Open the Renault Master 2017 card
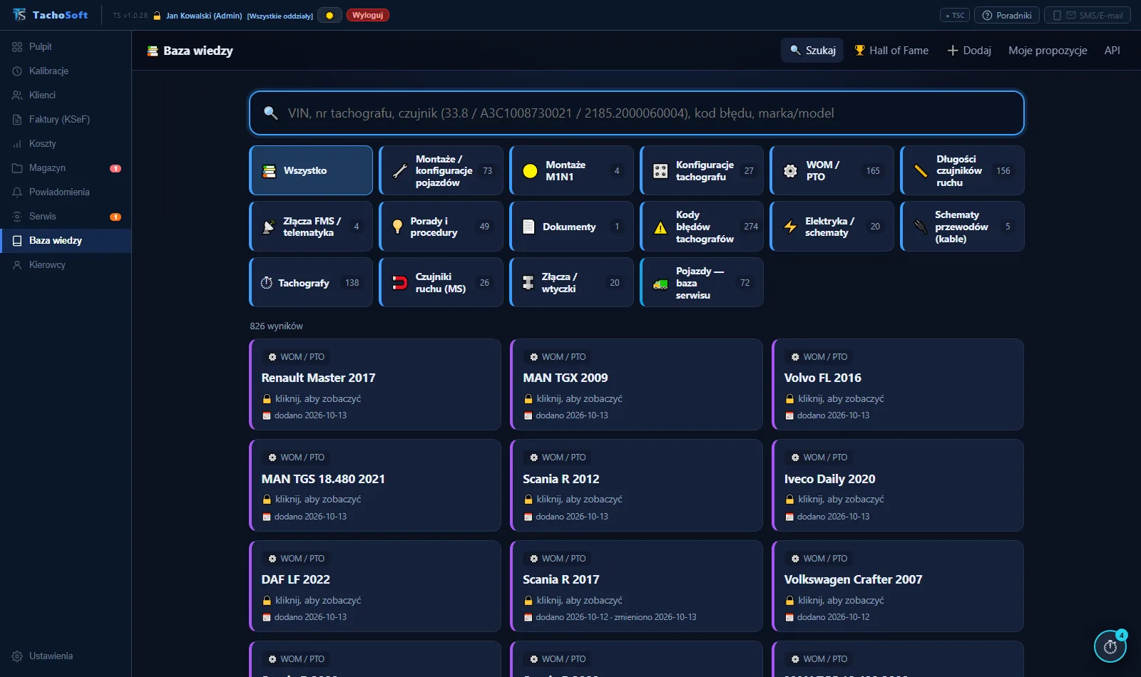This screenshot has width=1141, height=677. click(375, 385)
